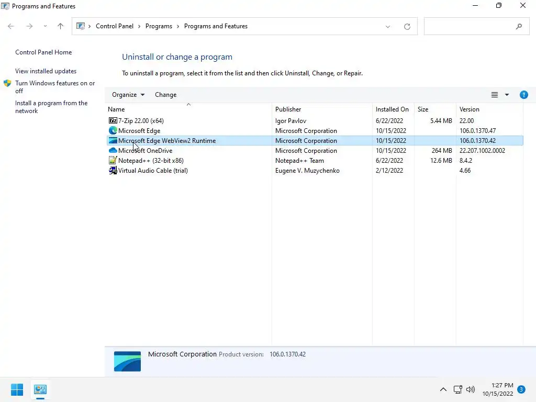Click version 106.0.1370.47 cell

(477, 130)
